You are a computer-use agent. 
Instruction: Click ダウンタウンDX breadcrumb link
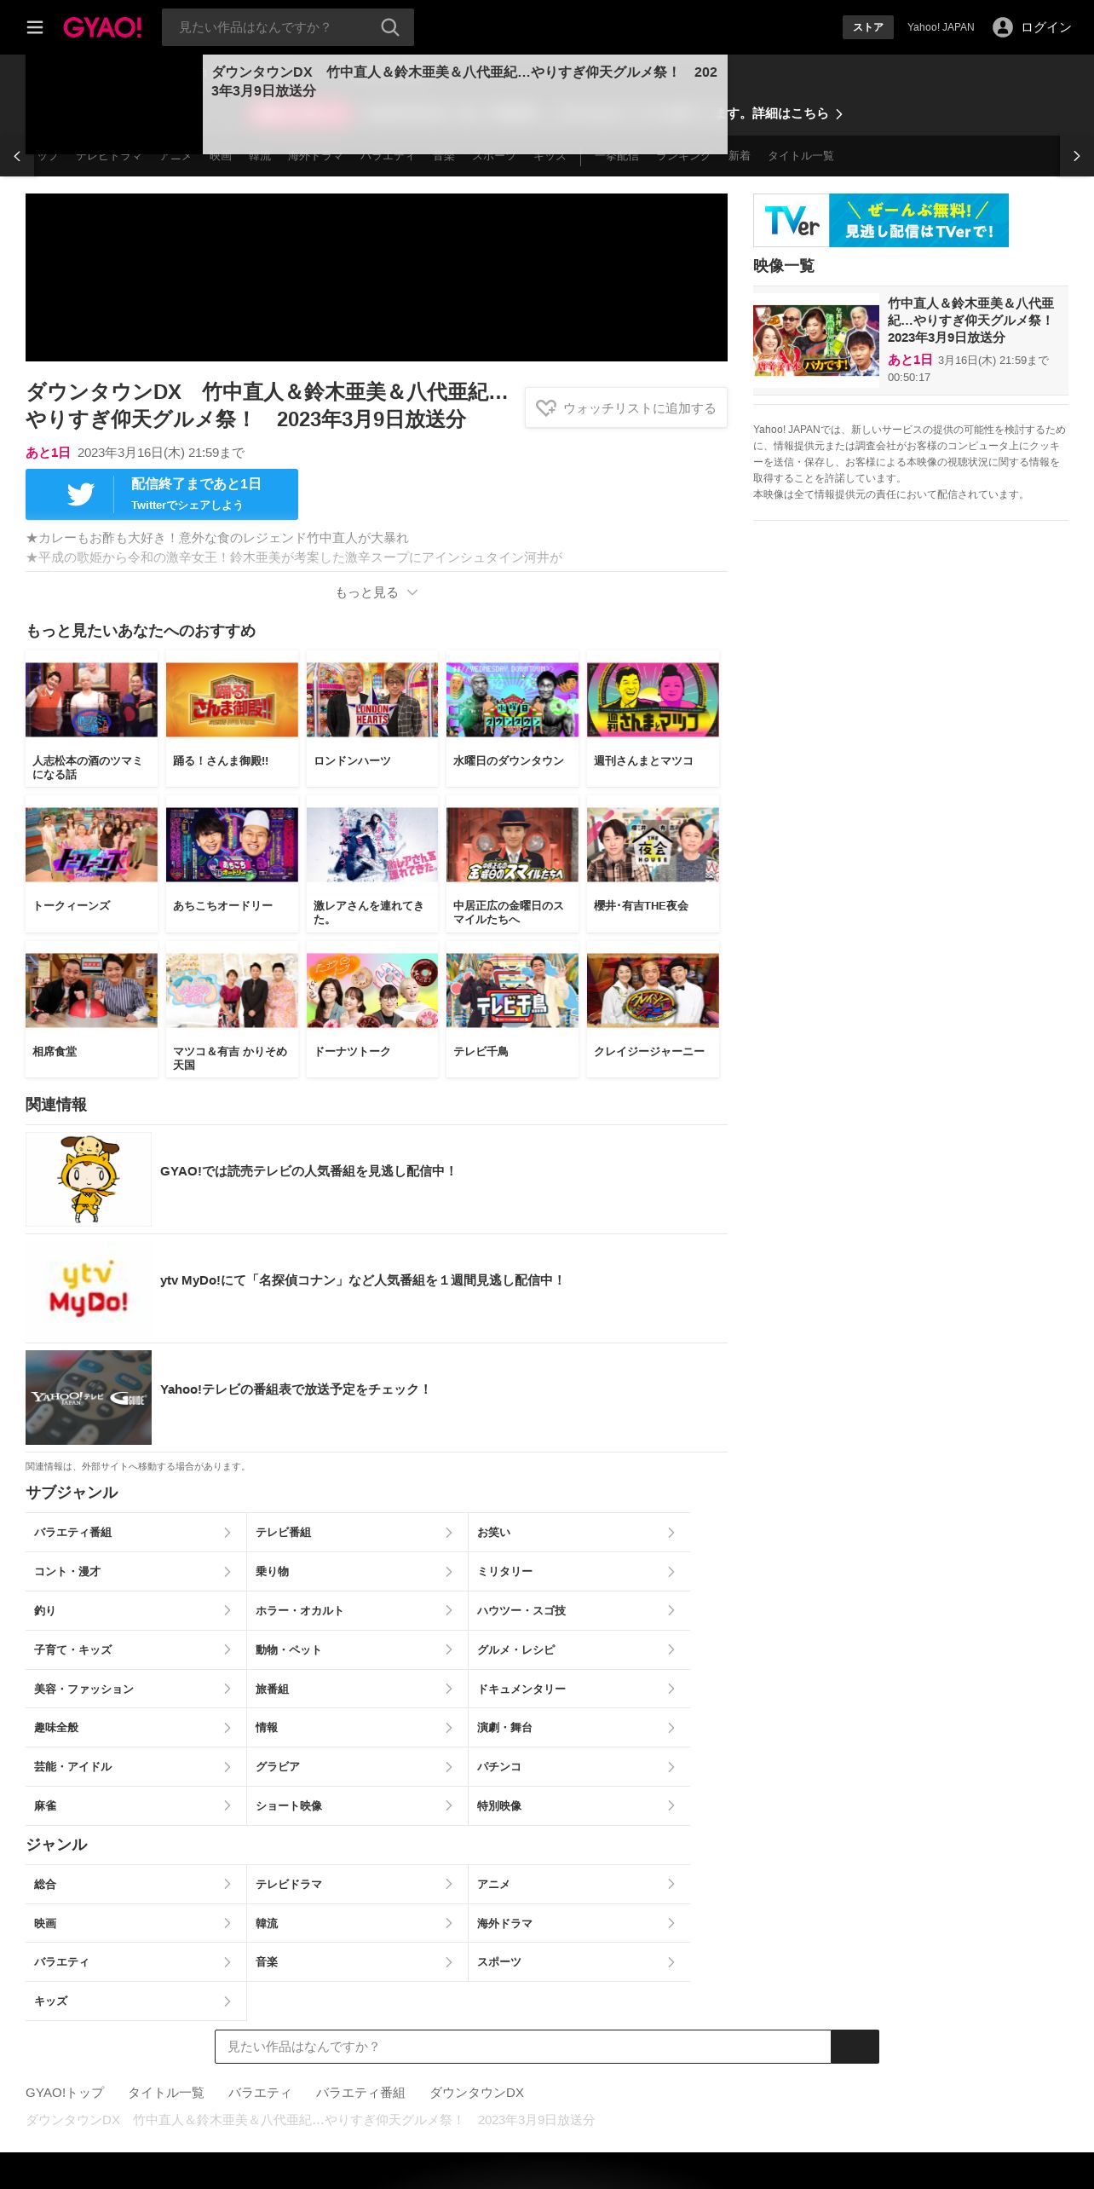[476, 2093]
